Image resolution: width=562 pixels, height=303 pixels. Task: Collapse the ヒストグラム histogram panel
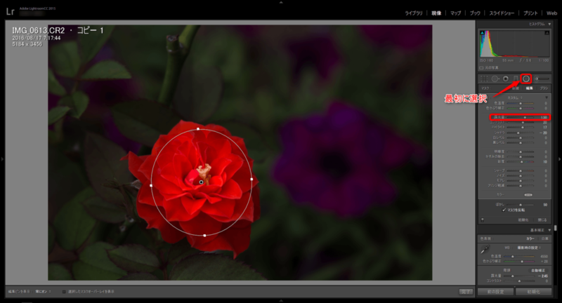tap(549, 24)
